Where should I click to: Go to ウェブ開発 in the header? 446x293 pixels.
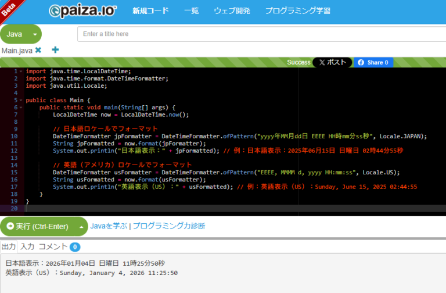point(232,11)
